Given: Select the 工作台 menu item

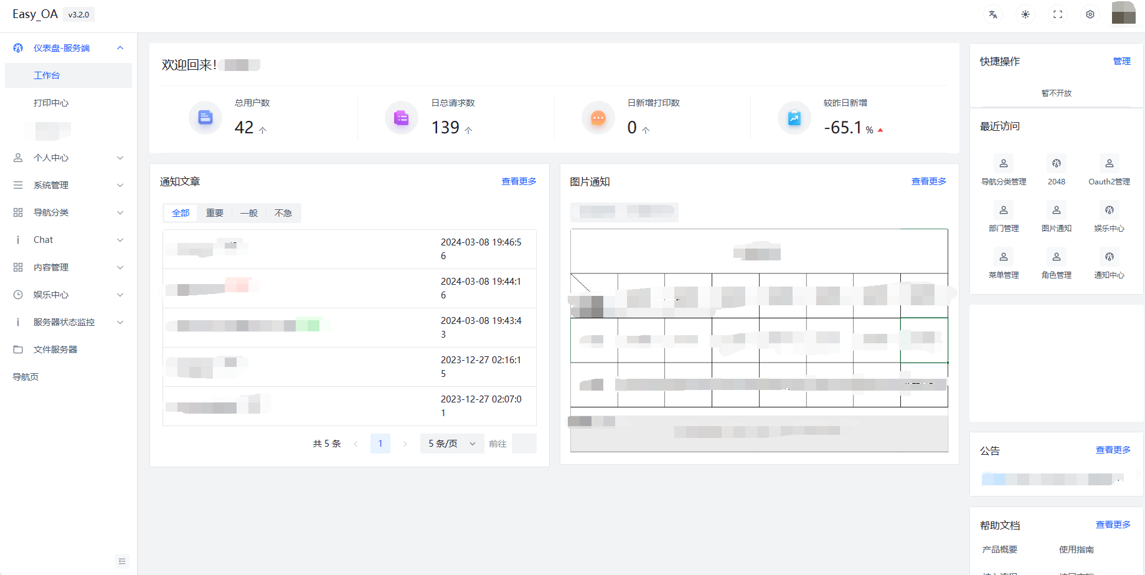Looking at the screenshot, I should [x=68, y=75].
